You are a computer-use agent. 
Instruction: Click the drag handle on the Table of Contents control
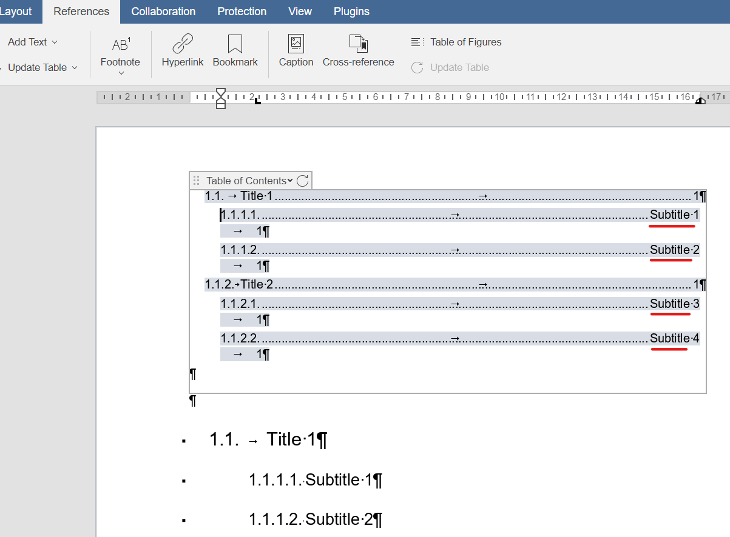[x=196, y=180]
